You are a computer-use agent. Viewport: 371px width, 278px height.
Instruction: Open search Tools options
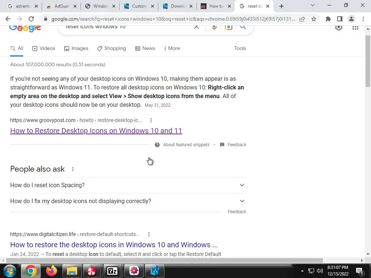coord(240,48)
